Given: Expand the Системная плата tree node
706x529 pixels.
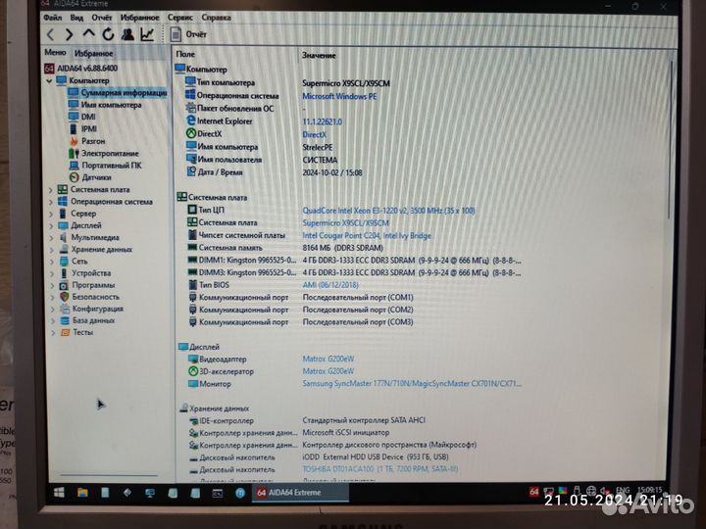Looking at the screenshot, I should 51,190.
